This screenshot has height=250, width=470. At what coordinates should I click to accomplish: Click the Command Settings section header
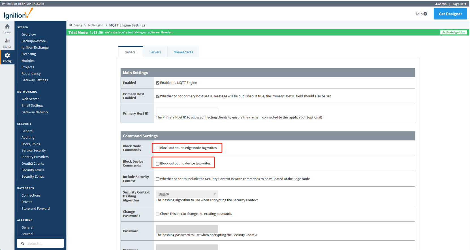(x=268, y=136)
